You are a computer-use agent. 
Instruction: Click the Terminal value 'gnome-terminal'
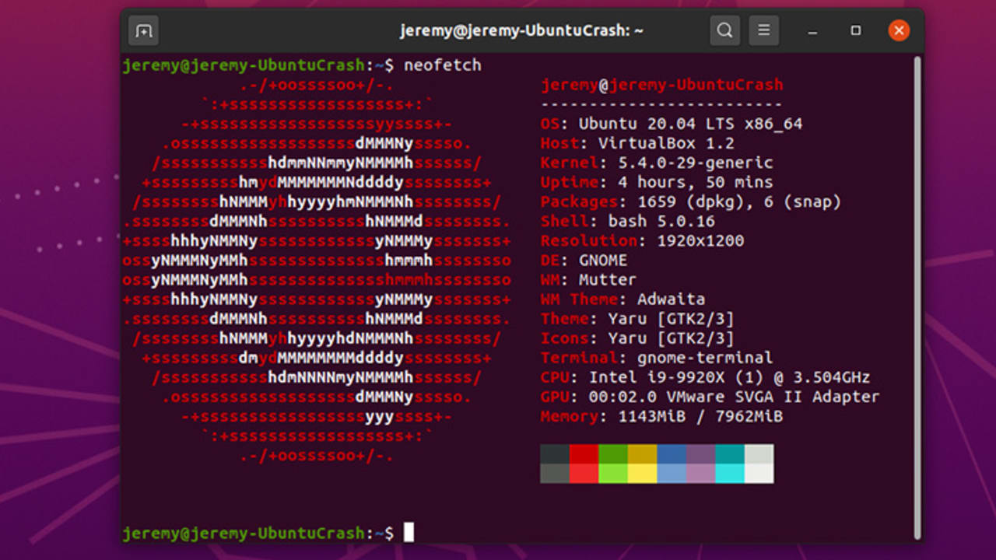click(x=705, y=358)
